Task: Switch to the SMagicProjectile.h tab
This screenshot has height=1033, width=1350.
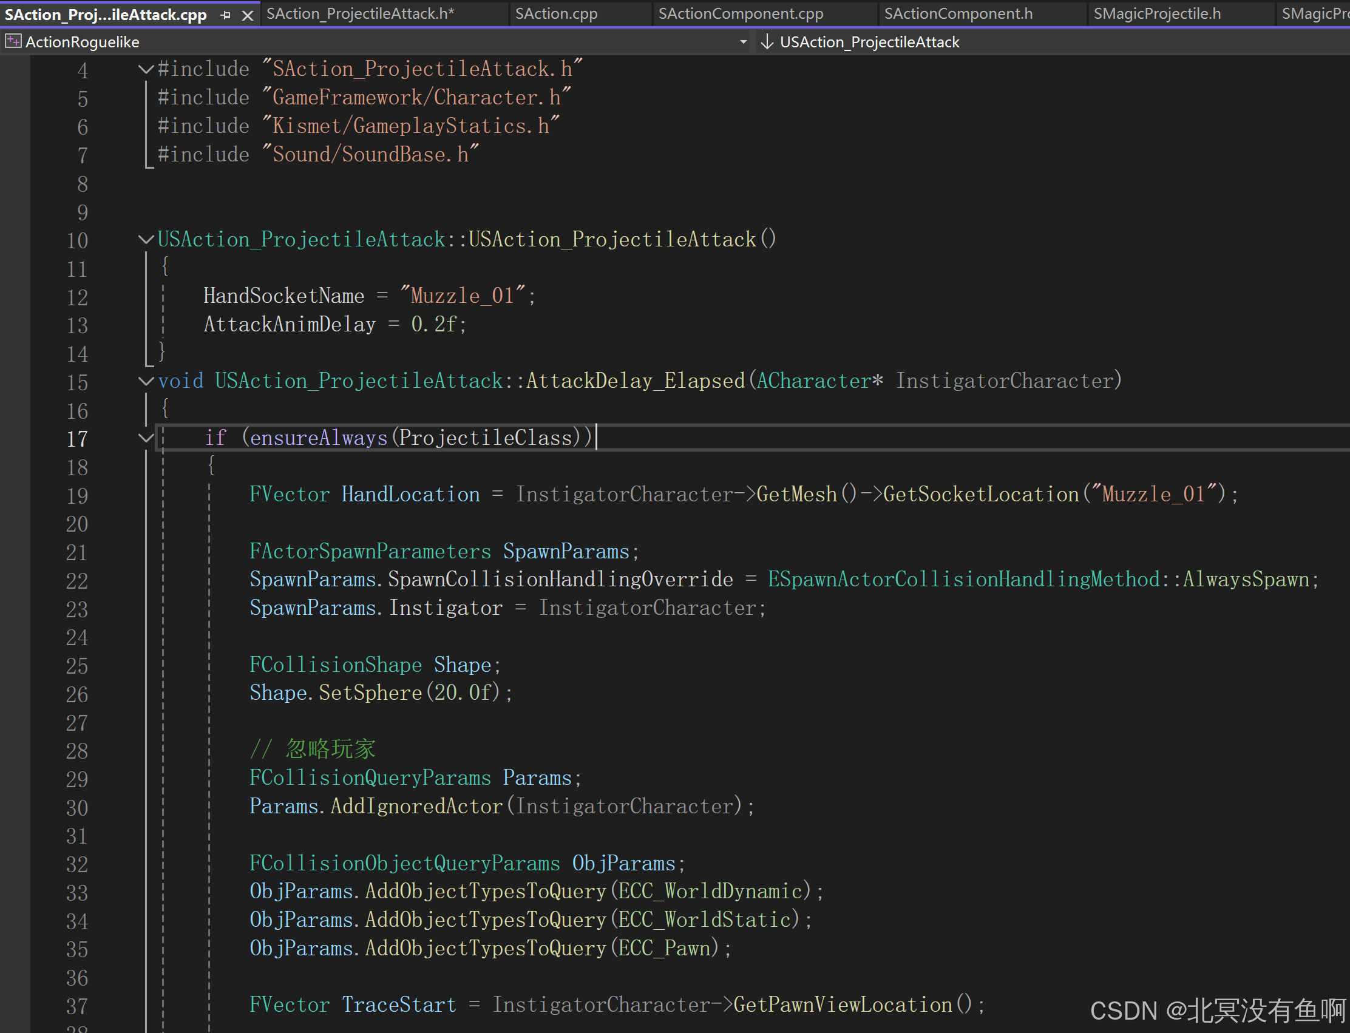Action: tap(1157, 13)
